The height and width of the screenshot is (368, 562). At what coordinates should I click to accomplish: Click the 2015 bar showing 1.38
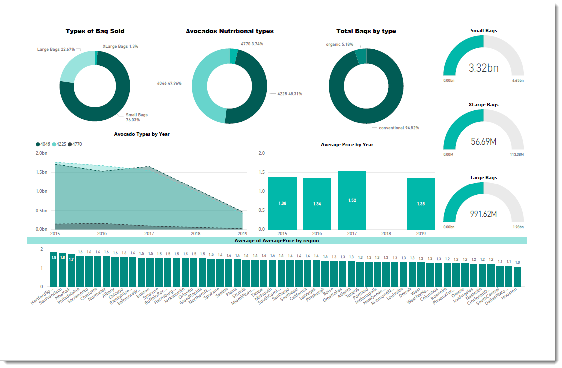click(282, 203)
